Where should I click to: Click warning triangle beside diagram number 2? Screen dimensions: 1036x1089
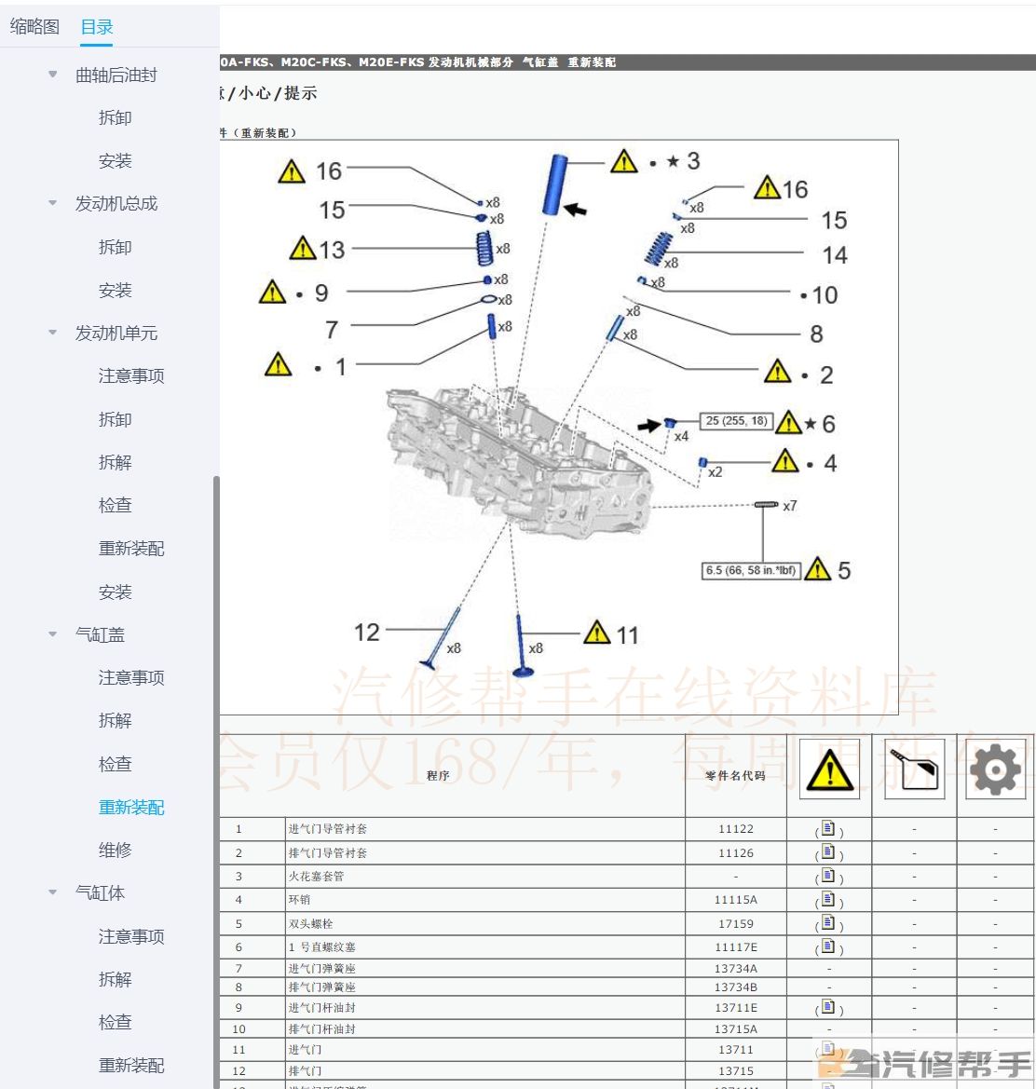[x=778, y=372]
